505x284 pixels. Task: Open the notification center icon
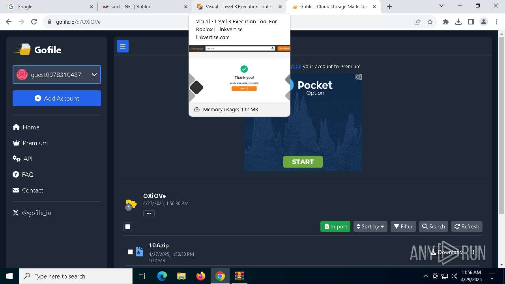(492, 276)
